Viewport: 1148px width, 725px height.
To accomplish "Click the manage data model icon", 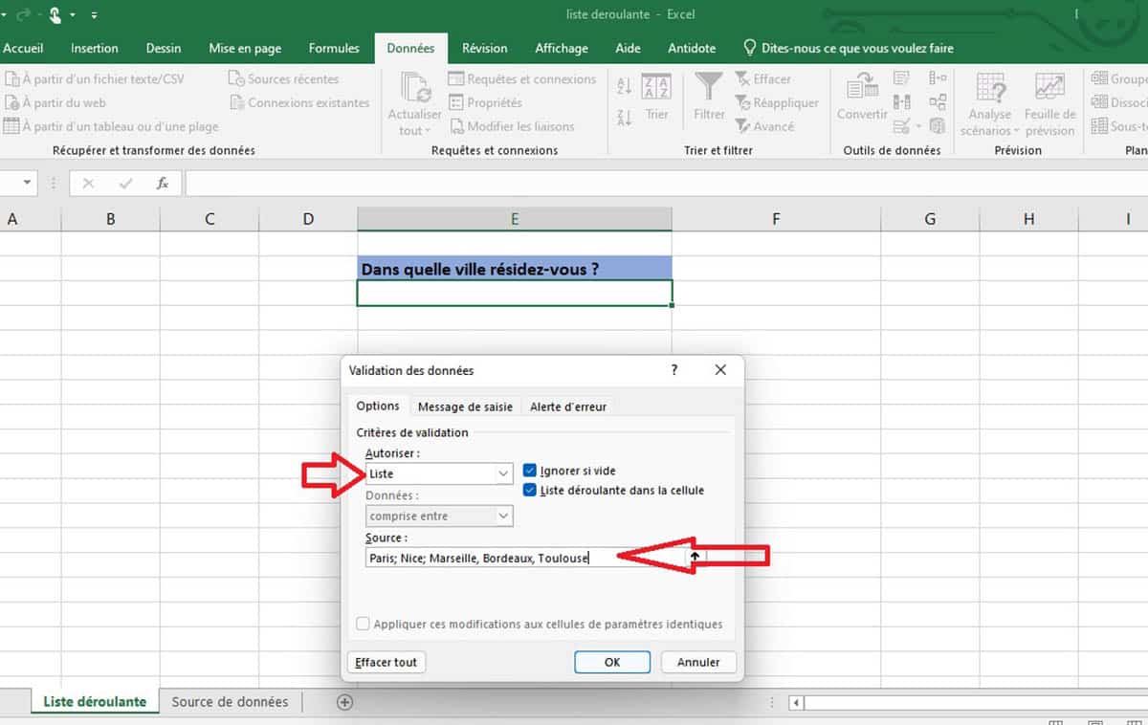I will coord(938,126).
